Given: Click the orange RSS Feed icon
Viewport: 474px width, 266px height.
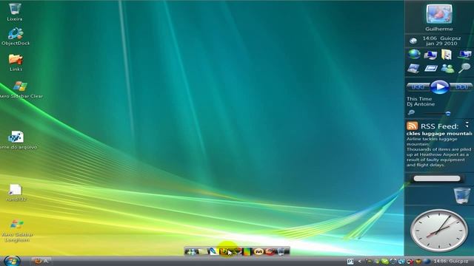Looking at the screenshot, I should [x=412, y=126].
